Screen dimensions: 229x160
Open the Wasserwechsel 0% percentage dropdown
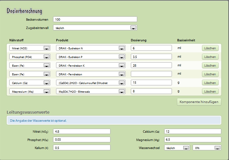pos(207,148)
